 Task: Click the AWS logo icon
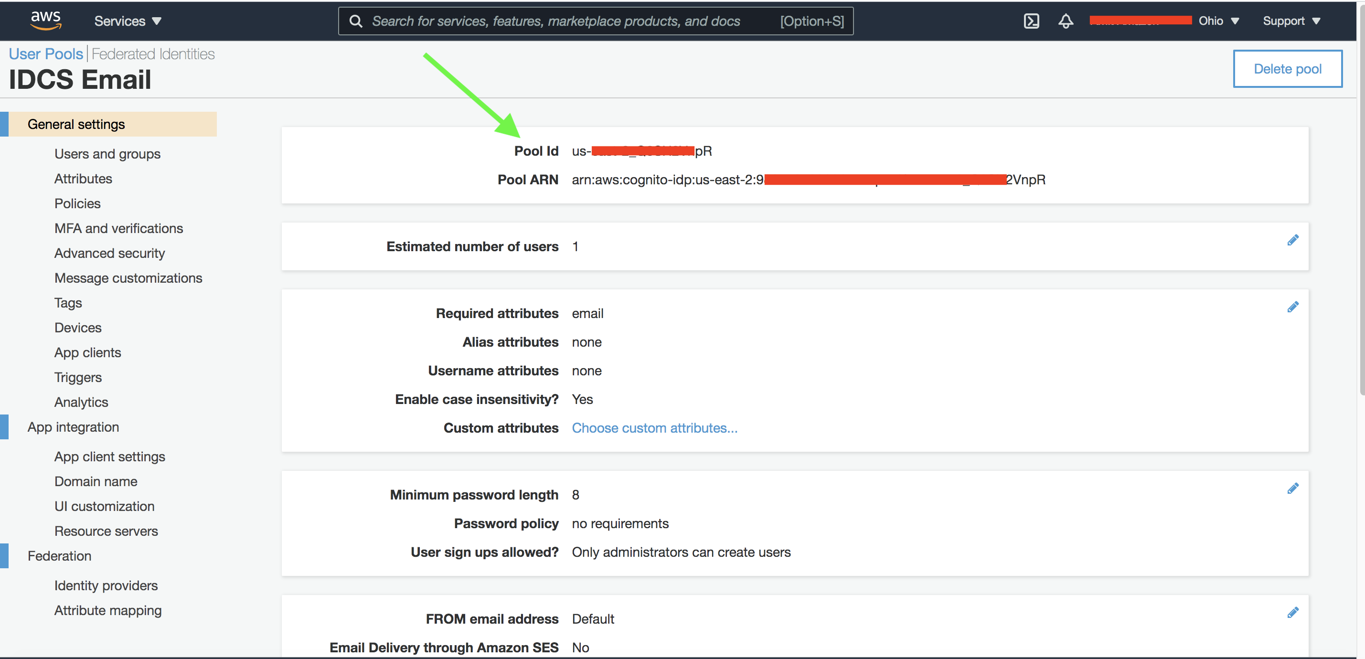tap(45, 21)
